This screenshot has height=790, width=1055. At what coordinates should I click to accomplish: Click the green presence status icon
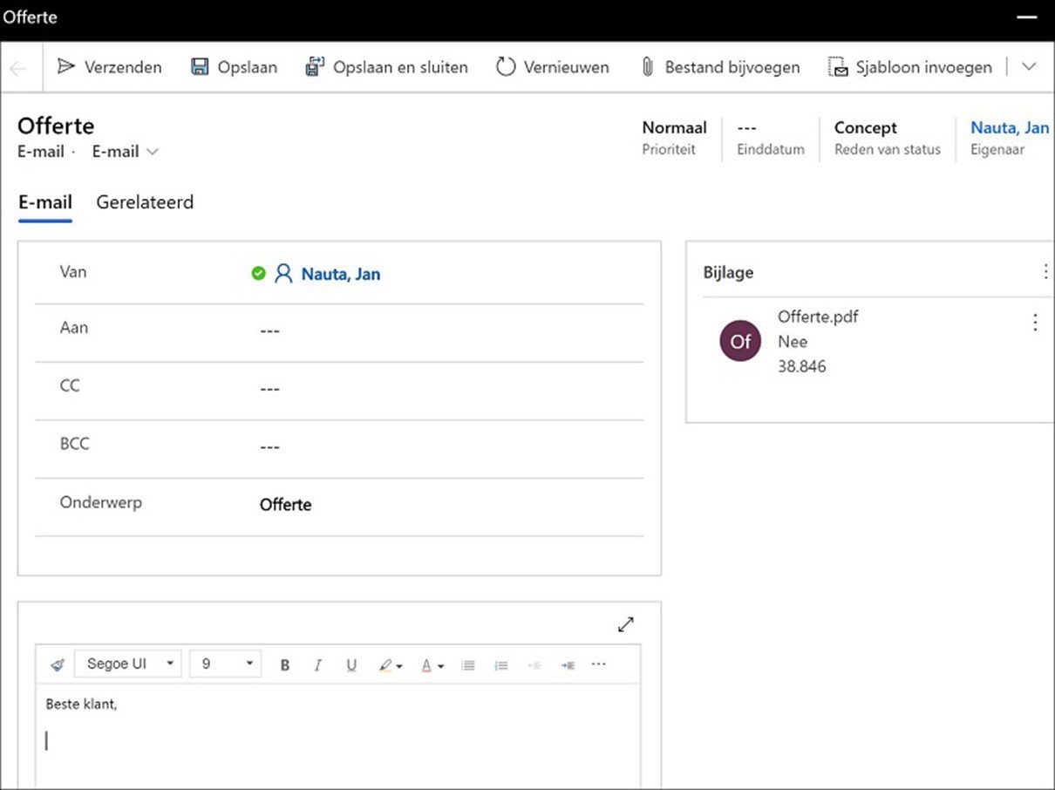pyautogui.click(x=258, y=274)
